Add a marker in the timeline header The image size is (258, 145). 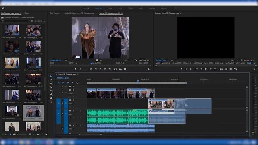[73, 83]
